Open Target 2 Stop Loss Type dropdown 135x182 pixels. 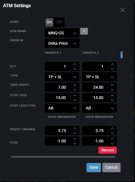[100, 108]
